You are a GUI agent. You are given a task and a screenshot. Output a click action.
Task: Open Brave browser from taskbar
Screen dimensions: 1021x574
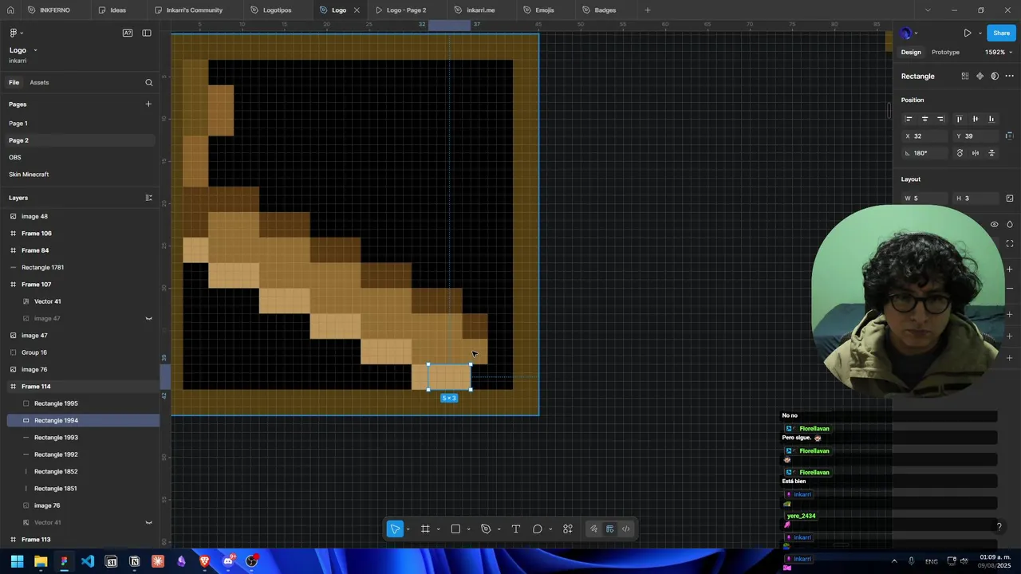(x=204, y=561)
